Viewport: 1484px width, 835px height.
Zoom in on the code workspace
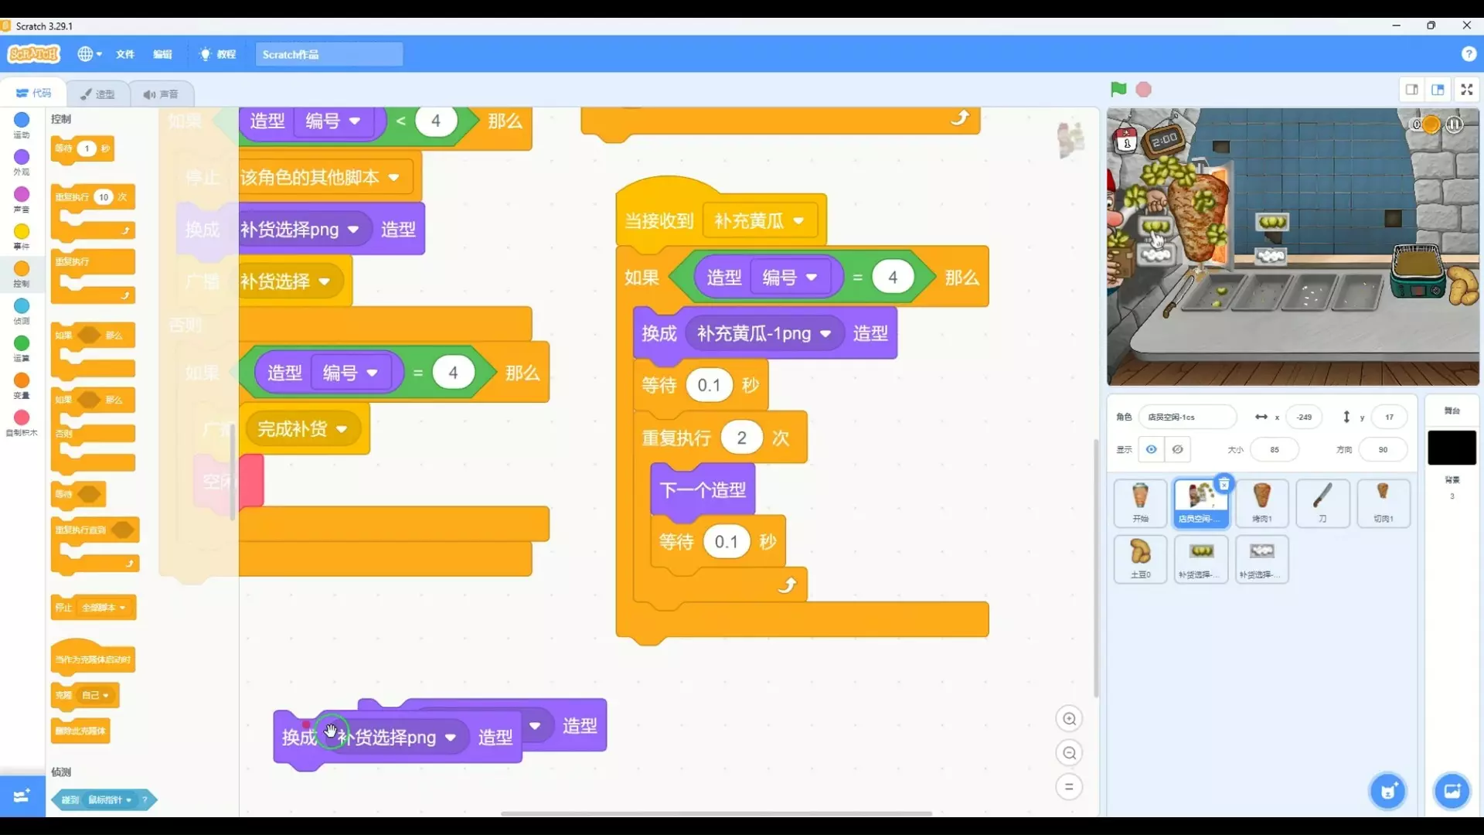pos(1069,719)
